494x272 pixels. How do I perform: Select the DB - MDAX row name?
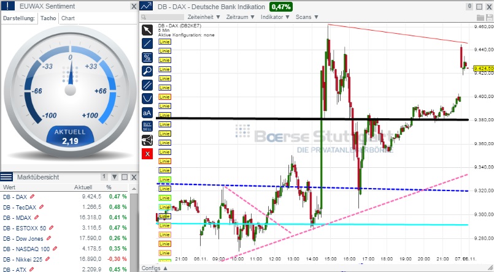pyautogui.click(x=17, y=217)
